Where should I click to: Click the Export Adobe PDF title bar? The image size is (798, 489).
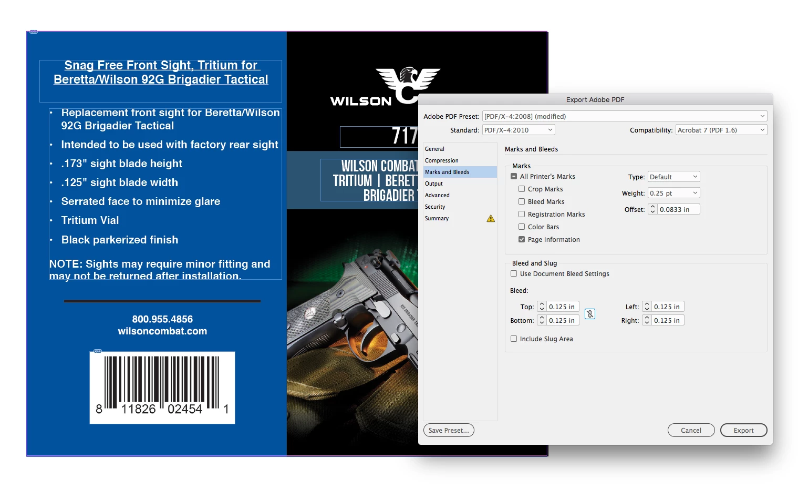pyautogui.click(x=595, y=99)
